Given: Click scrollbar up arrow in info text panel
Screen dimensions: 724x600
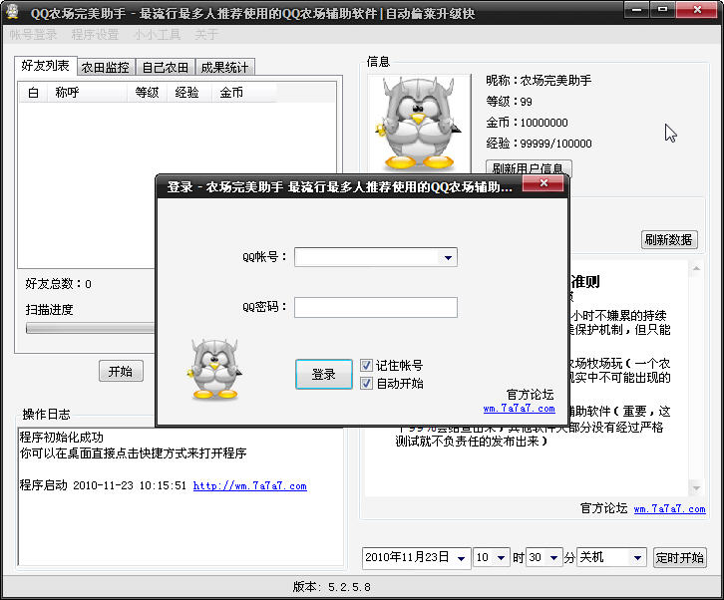Looking at the screenshot, I should click(x=696, y=268).
